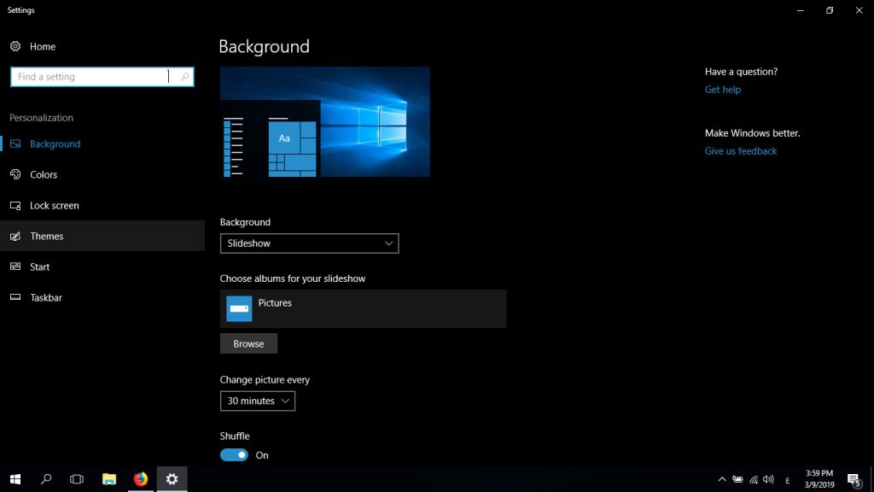The height and width of the screenshot is (492, 874).
Task: Close the Settings window
Action: click(x=859, y=10)
